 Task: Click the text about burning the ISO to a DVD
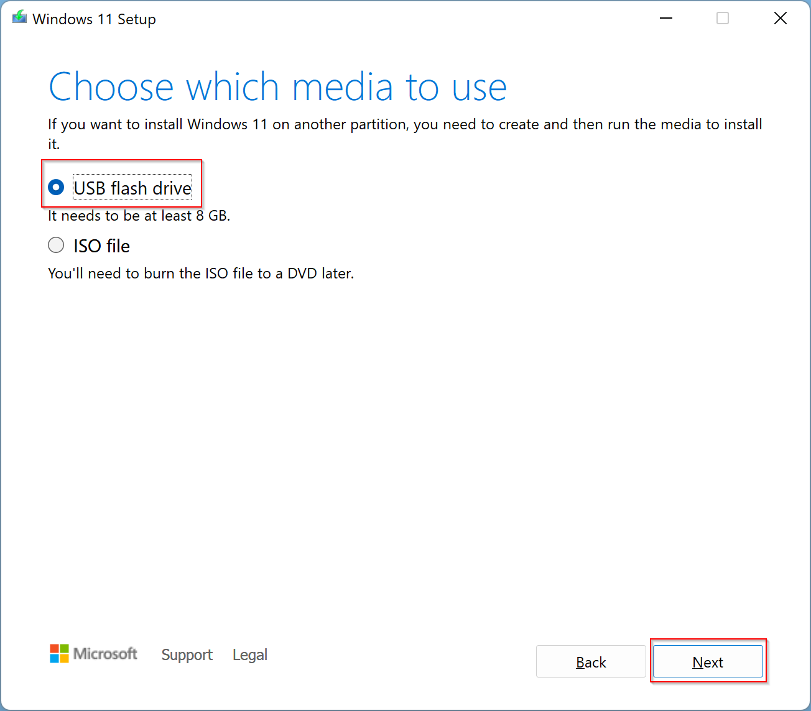(x=201, y=273)
